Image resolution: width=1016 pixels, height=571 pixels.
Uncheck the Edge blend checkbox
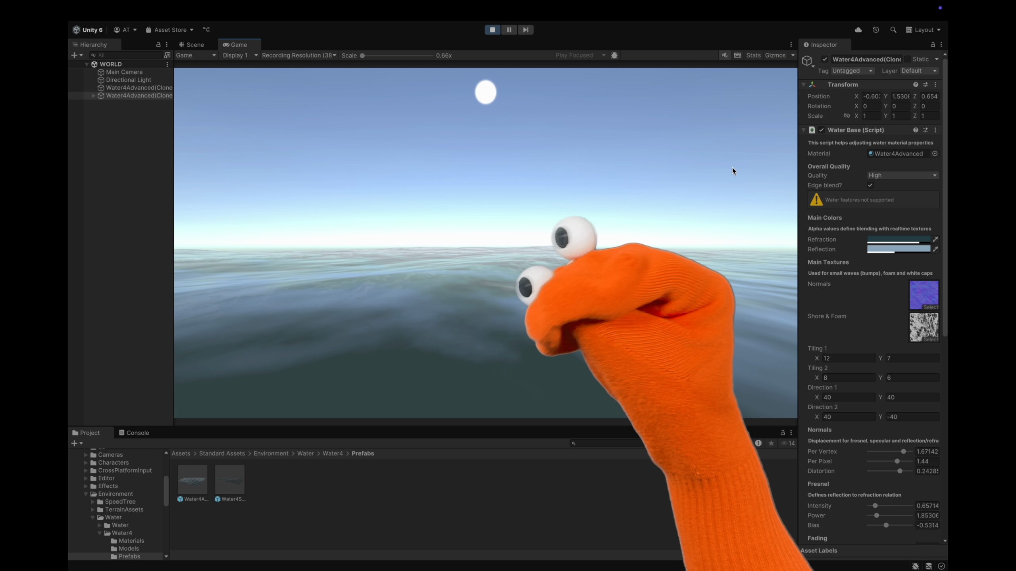870,185
